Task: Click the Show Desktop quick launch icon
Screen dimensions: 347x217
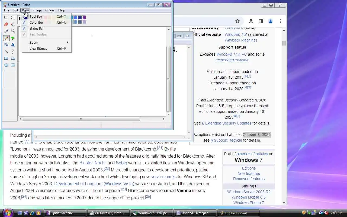Action: [20, 213]
